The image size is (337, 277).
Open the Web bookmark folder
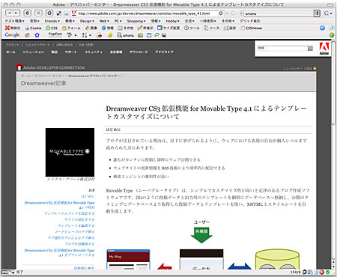pyautogui.click(x=104, y=21)
